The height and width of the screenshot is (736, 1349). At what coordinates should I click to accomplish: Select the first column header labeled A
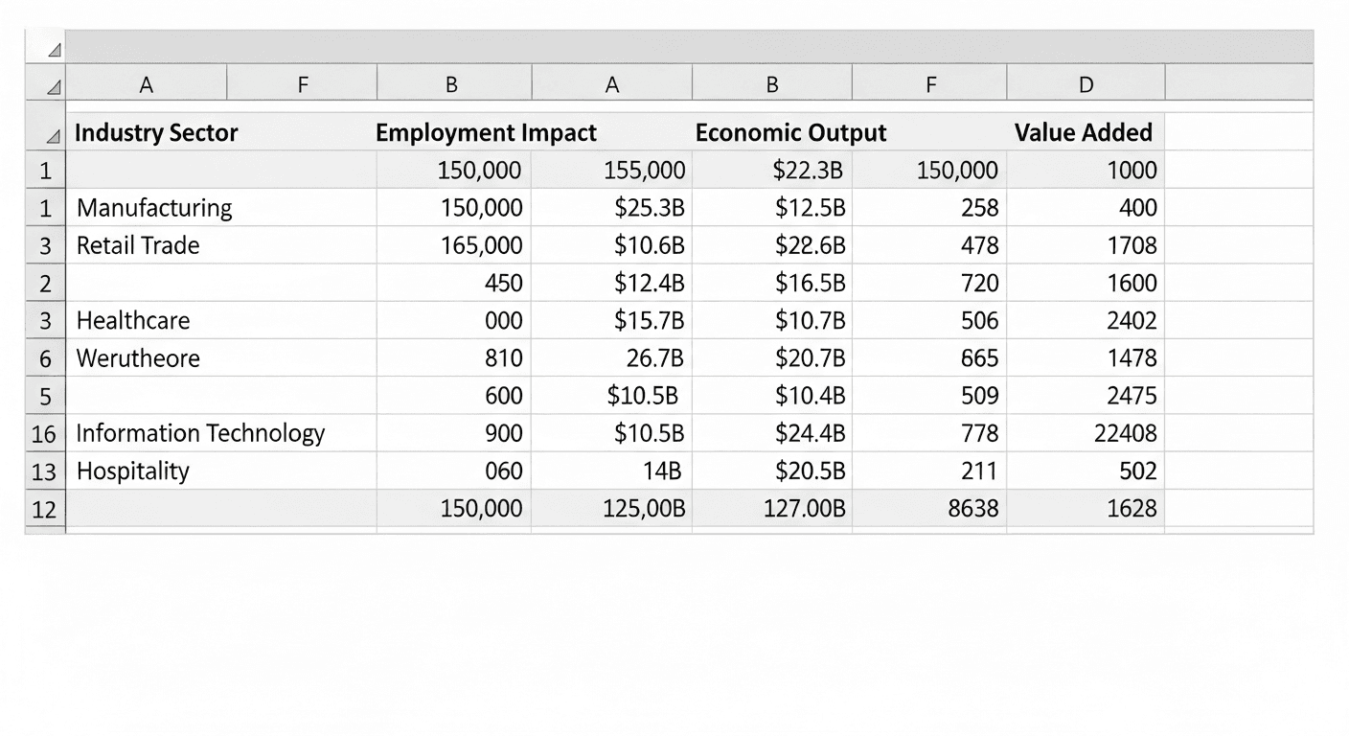point(146,83)
